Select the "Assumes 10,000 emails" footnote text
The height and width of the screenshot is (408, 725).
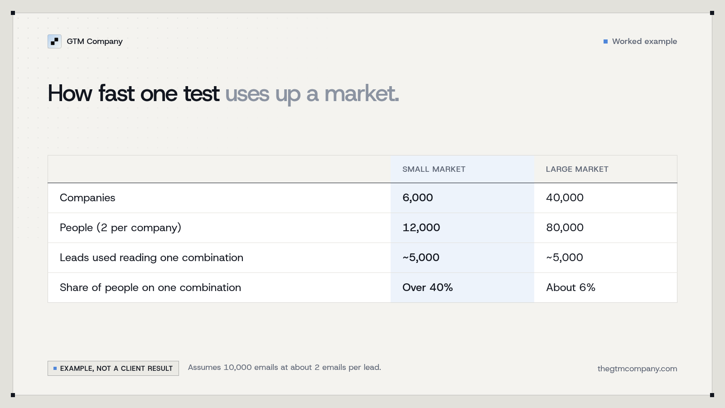285,367
